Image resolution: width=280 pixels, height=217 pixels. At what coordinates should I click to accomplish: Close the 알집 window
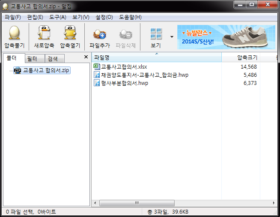click(268, 4)
